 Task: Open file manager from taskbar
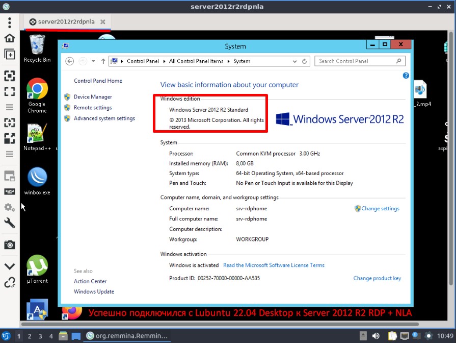(x=63, y=336)
